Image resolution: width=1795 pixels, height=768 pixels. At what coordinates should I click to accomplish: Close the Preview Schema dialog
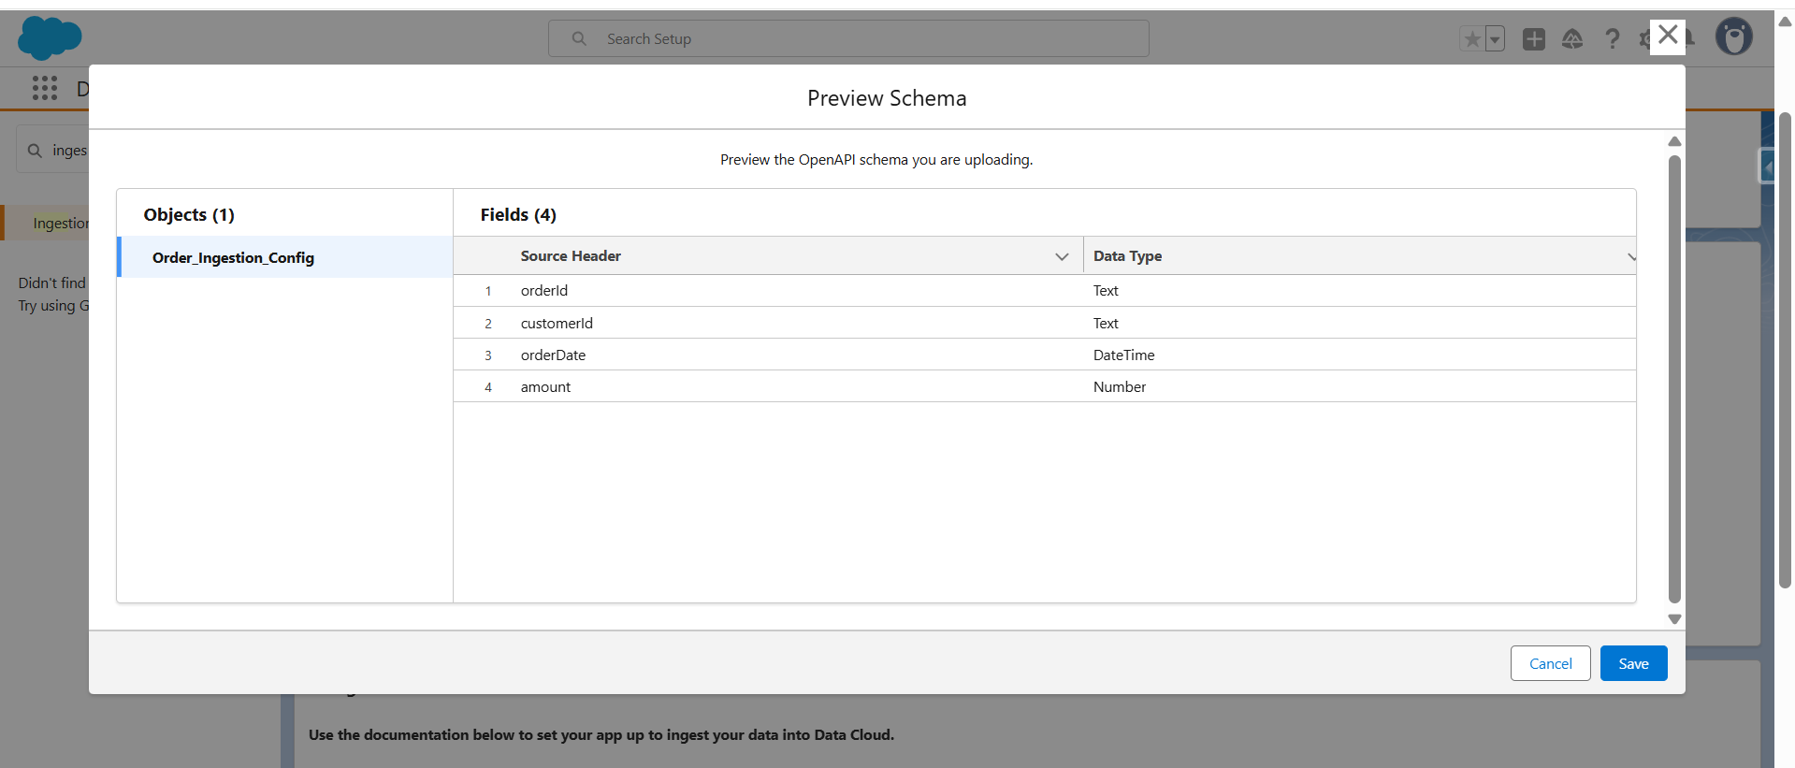tap(1667, 36)
